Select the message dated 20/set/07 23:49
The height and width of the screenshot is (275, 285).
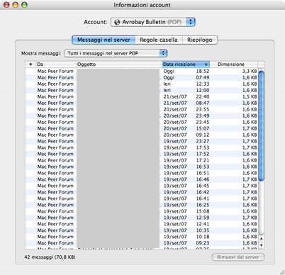pos(142,116)
